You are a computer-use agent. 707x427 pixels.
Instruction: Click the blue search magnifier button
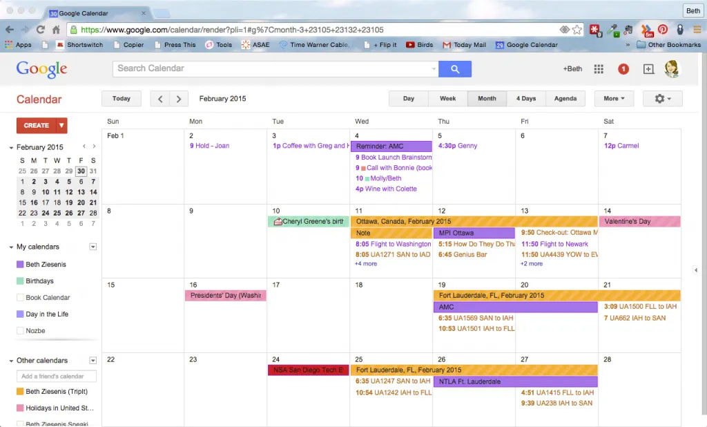[454, 69]
